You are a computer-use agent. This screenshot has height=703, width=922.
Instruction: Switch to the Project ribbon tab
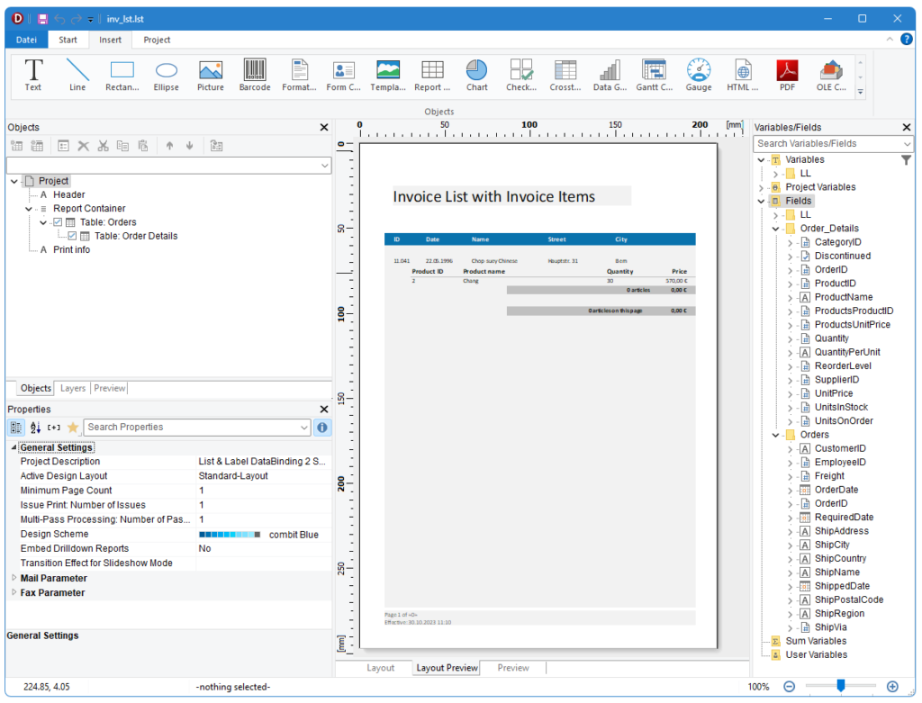tap(157, 40)
